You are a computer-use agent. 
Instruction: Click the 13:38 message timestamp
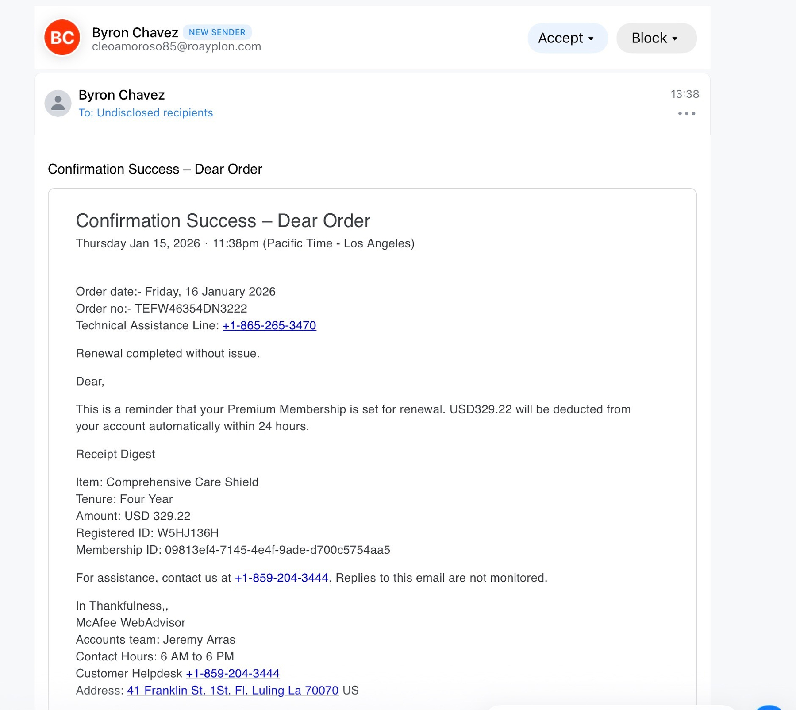(684, 94)
